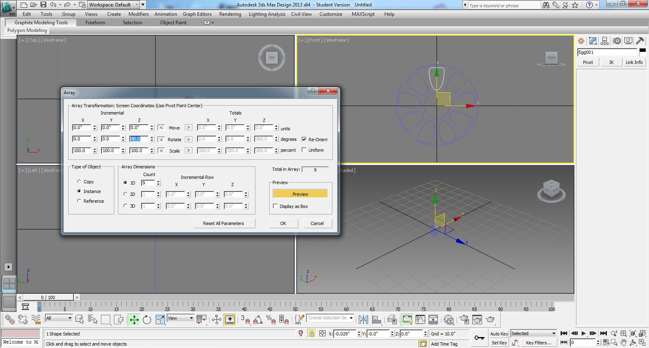Select the Instance object type
The image size is (649, 348).
point(79,191)
